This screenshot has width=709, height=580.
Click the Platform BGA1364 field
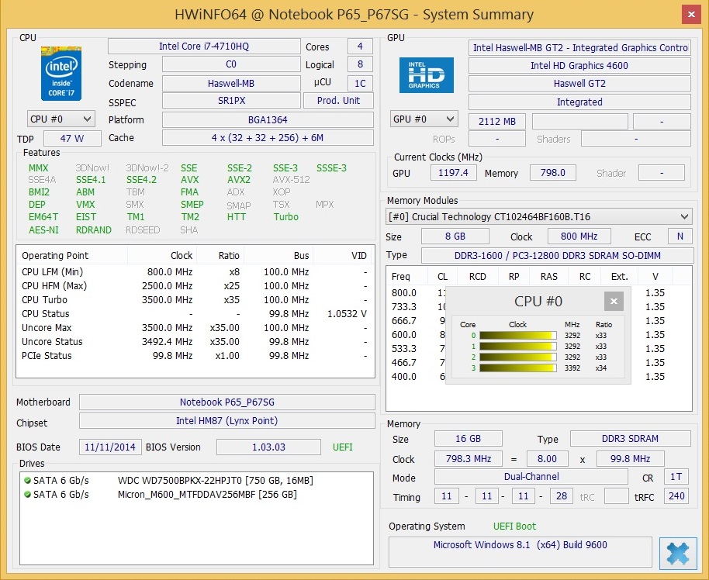268,119
